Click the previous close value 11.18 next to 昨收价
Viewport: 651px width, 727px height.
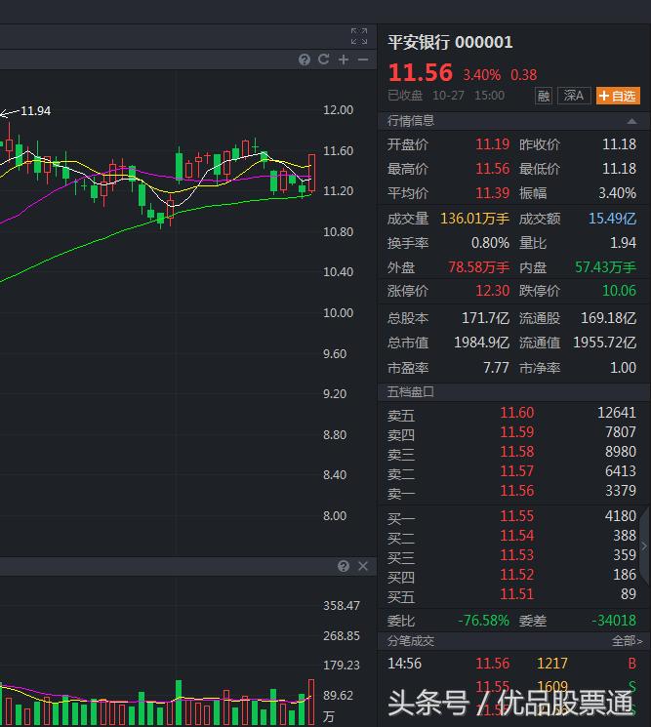click(x=619, y=144)
